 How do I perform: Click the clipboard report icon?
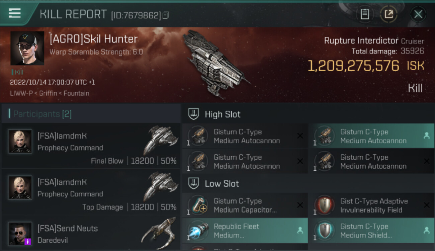[x=365, y=14]
